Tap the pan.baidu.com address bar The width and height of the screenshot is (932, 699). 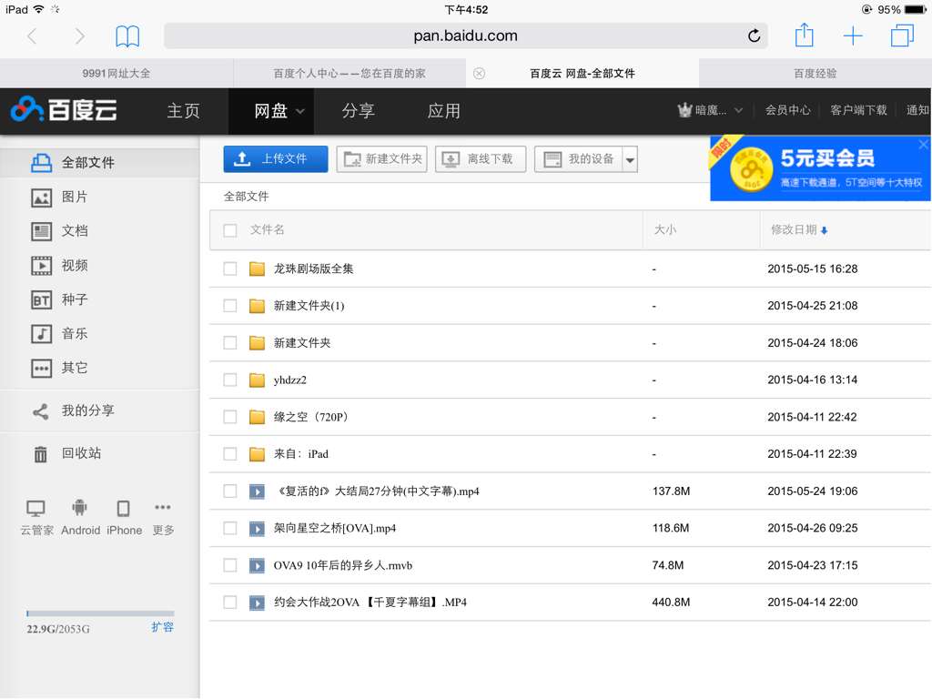[465, 35]
